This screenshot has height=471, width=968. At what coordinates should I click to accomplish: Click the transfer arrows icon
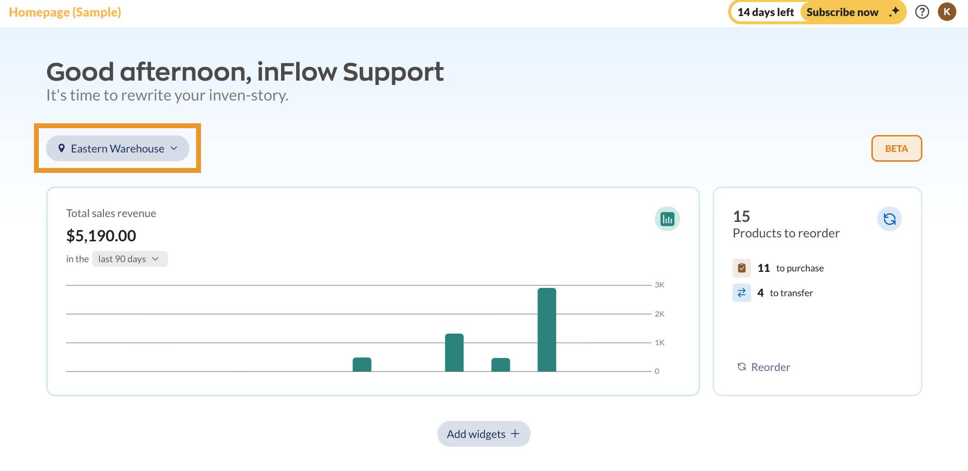(x=741, y=293)
